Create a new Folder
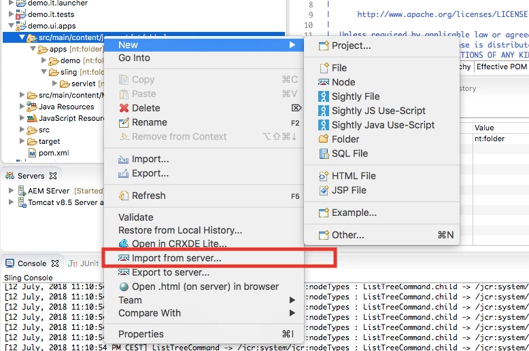This screenshot has height=351, width=529. coord(382,139)
